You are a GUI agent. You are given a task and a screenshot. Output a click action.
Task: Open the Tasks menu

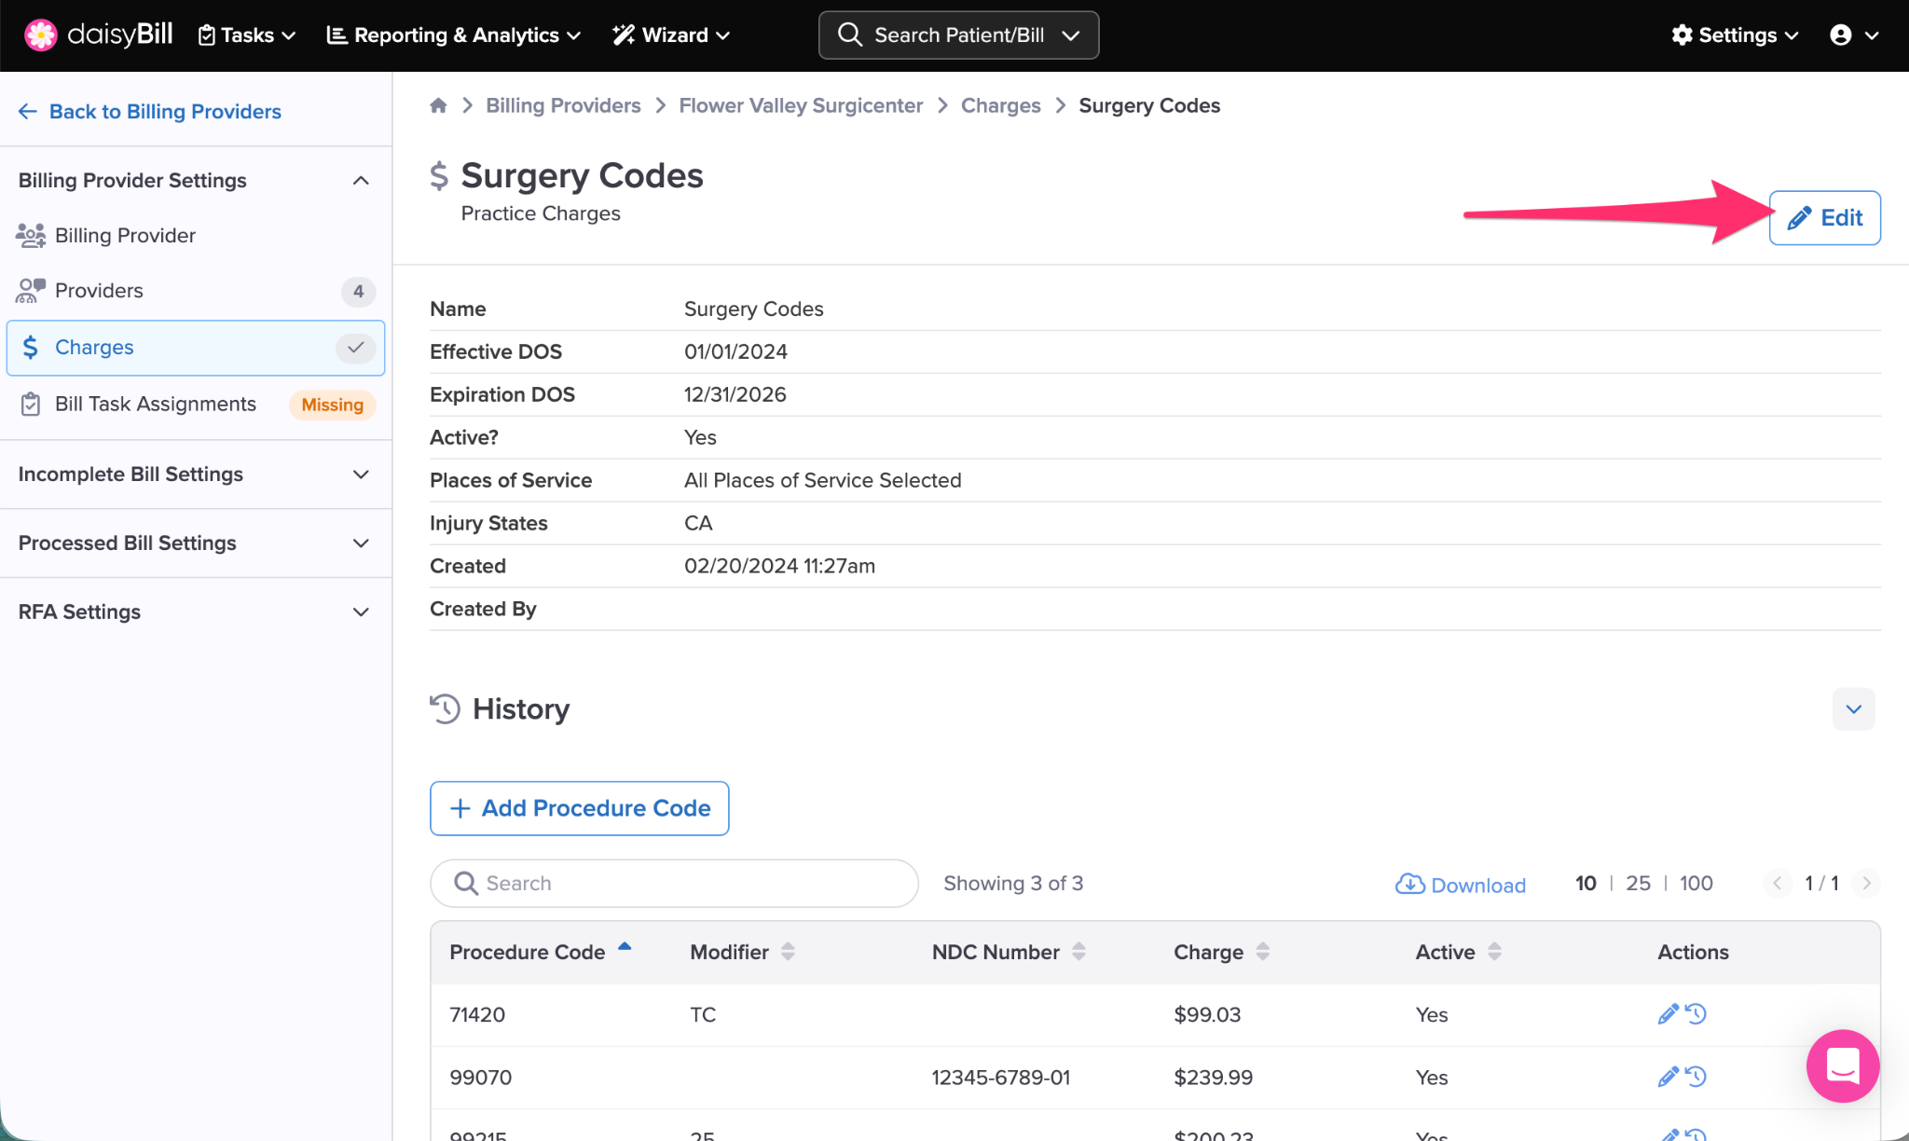(x=247, y=35)
